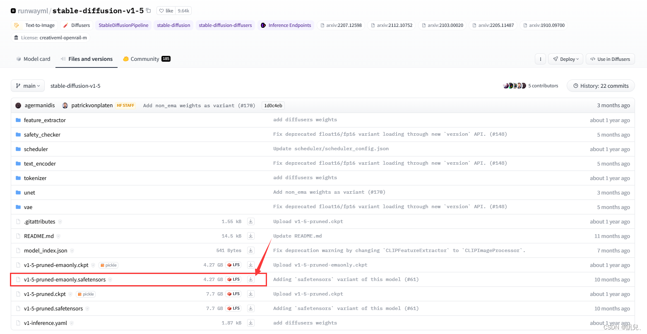
Task: Download v1-5-pruned-emaonly.ckpt with its download icon
Action: point(250,265)
